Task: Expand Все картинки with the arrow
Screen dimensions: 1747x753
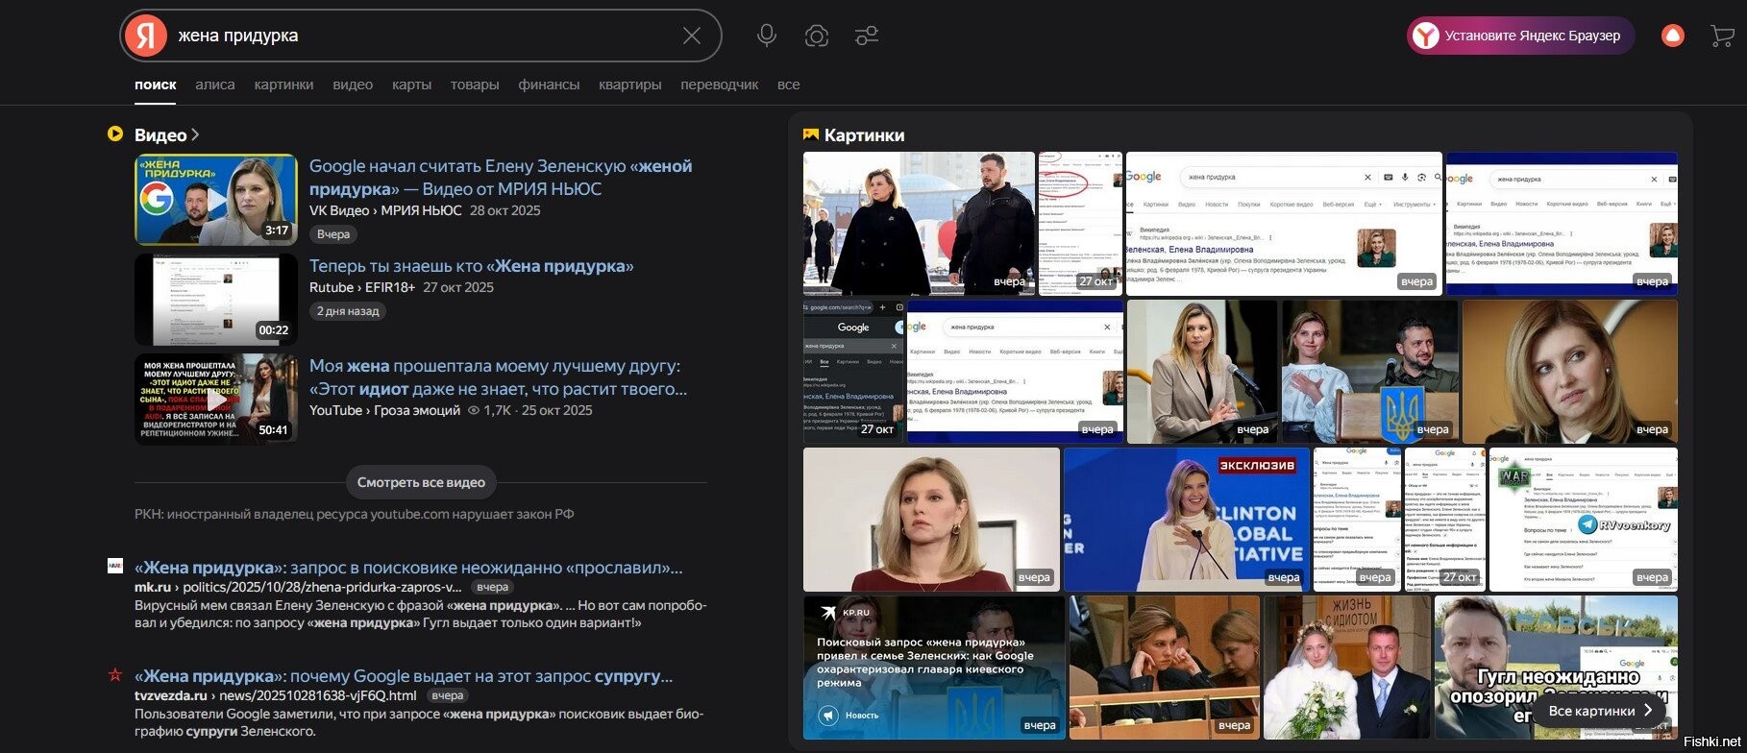Action: click(x=1647, y=711)
